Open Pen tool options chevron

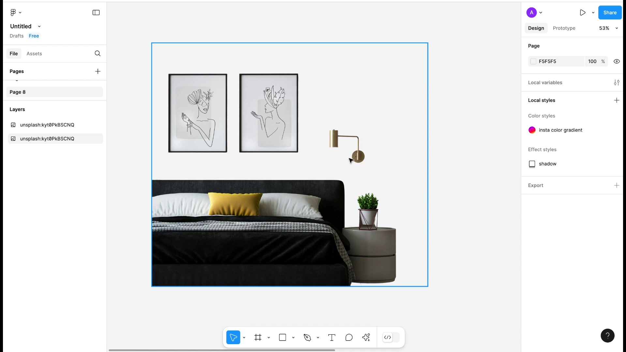click(318, 338)
